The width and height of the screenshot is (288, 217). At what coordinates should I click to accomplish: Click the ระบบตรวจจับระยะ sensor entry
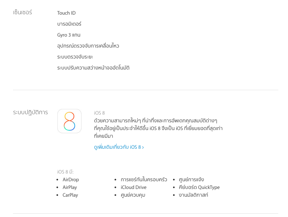tap(75, 57)
